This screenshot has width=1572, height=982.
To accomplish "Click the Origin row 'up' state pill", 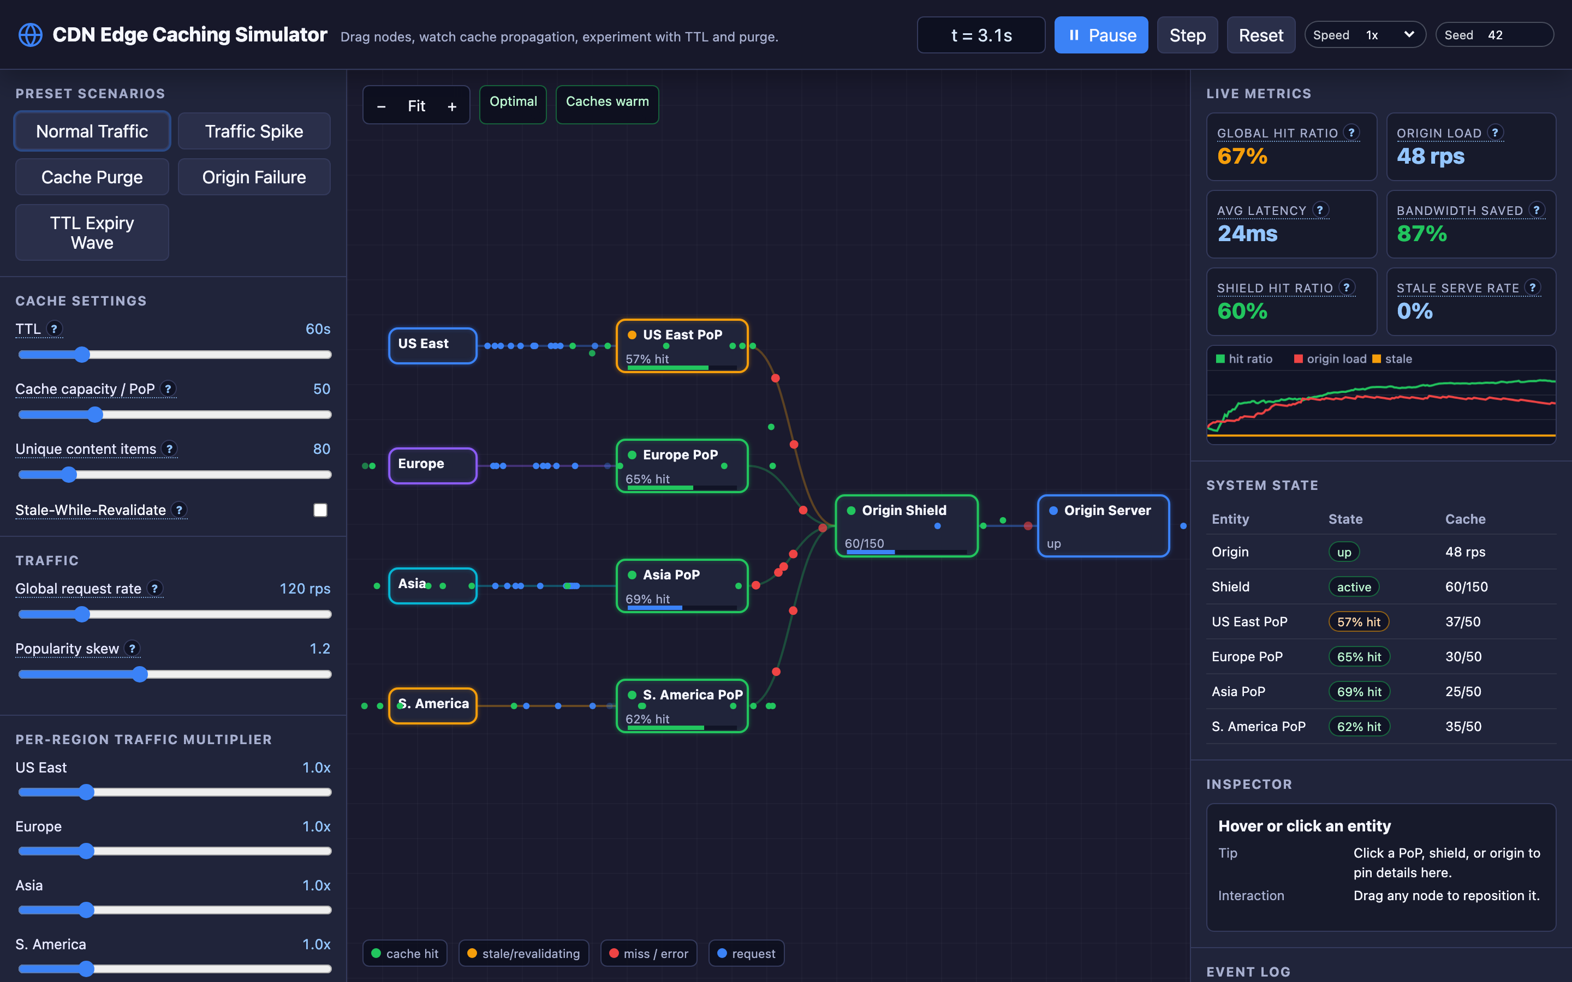I will coord(1344,552).
